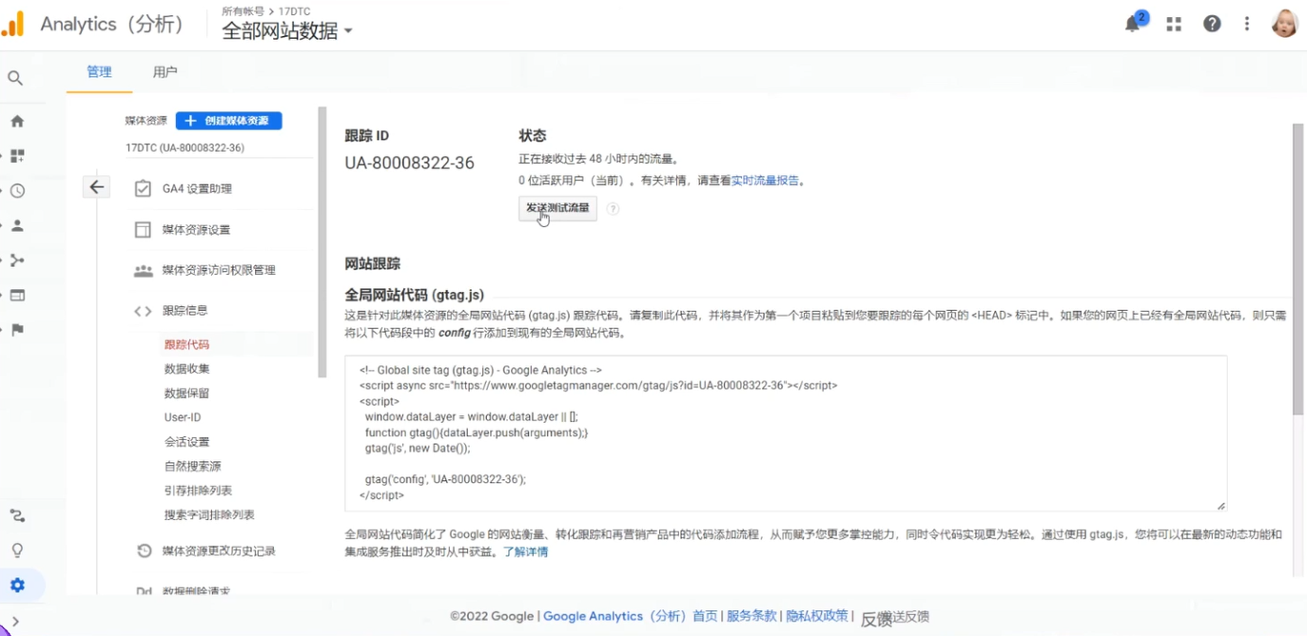
Task: Open the three-dot overflow menu
Action: 1246,23
